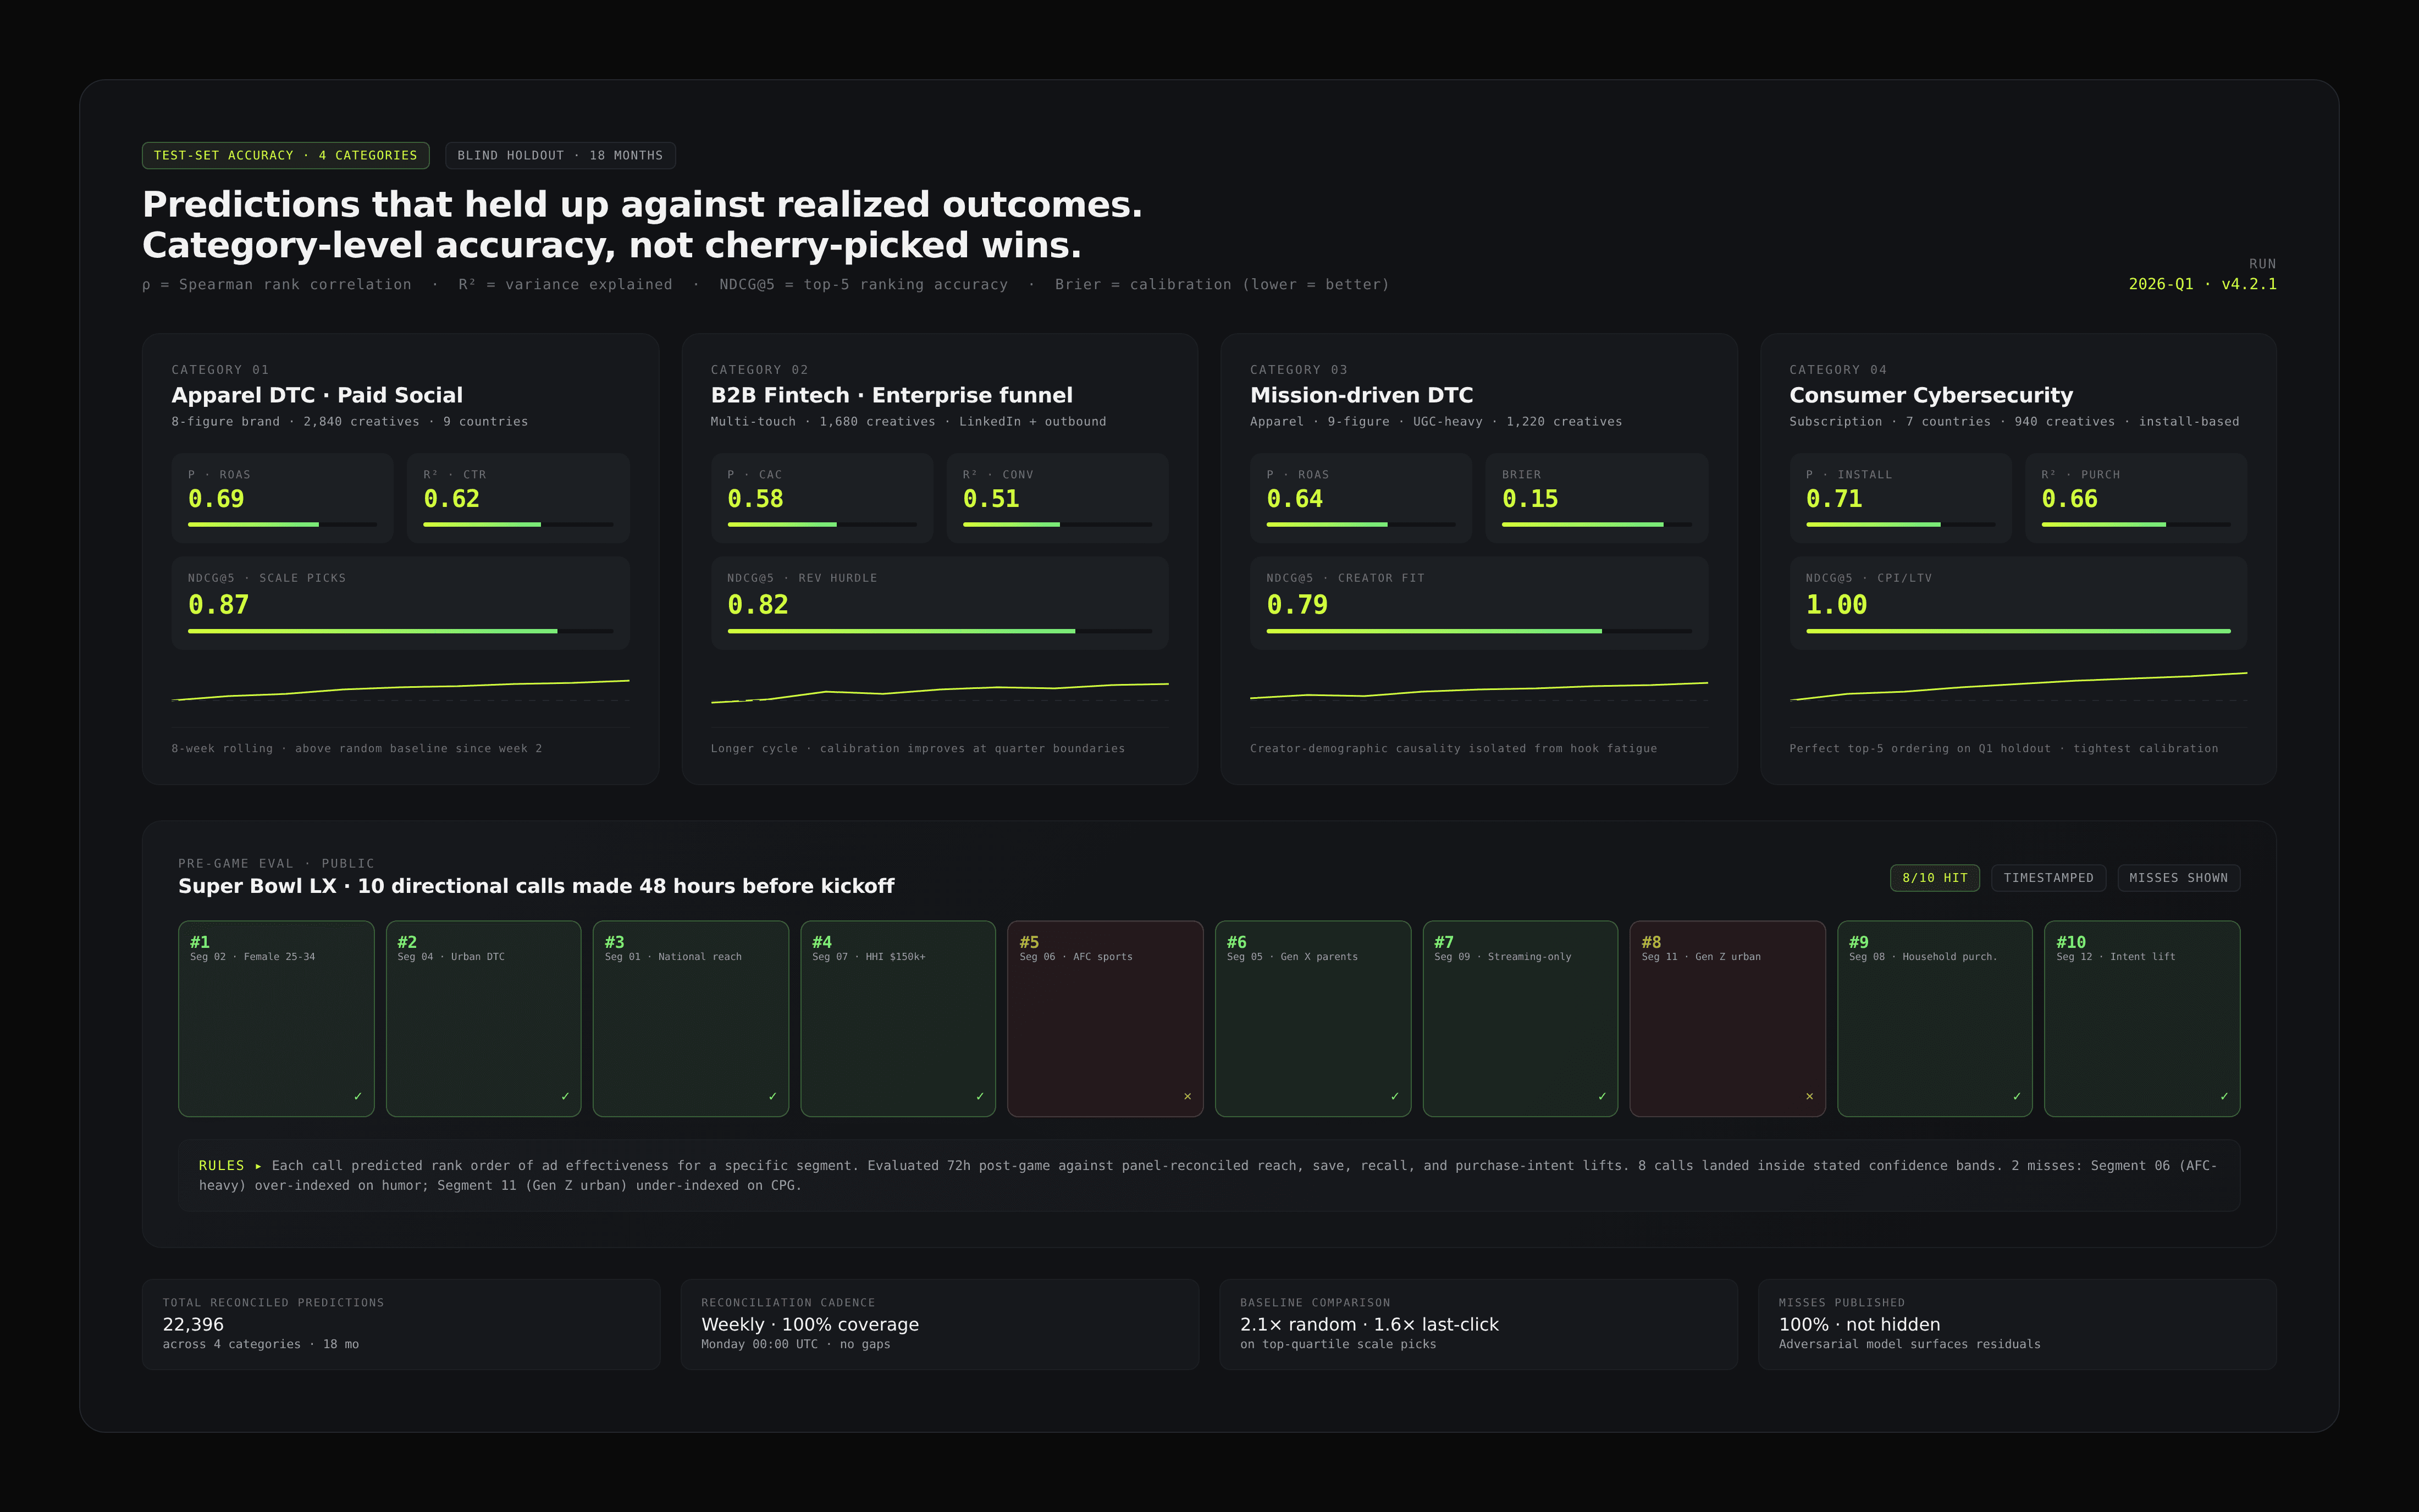Click Total Reconciled Predictions 22,396 tile
Screen dimensions: 2419x1512
[400, 1324]
